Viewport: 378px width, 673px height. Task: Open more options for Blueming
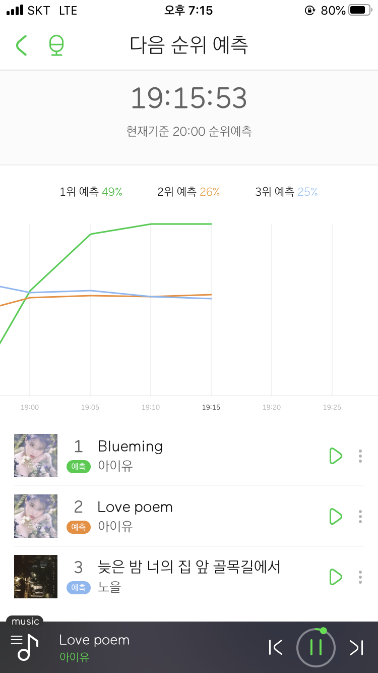tap(360, 456)
